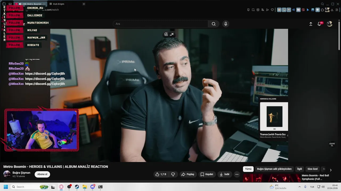The height and width of the screenshot is (191, 341).
Task: Open Discord from the taskbar
Action: [x=92, y=187]
